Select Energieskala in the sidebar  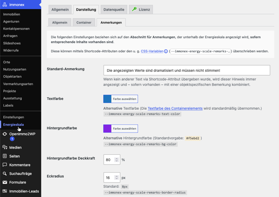(x=13, y=125)
